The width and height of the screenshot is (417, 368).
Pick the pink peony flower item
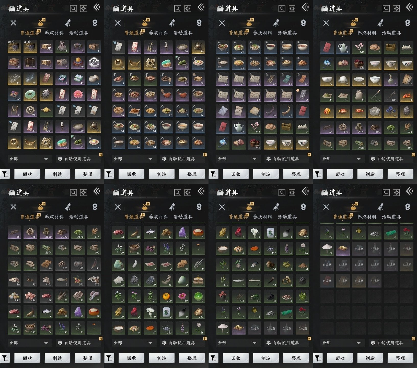78,95
